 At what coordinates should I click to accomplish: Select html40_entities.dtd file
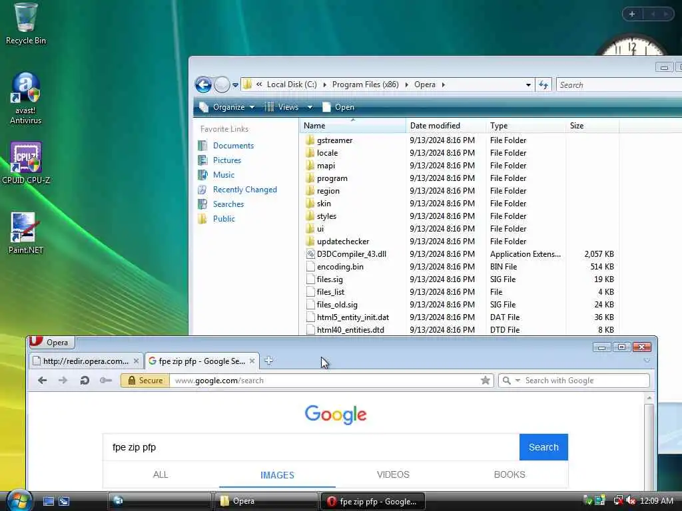click(350, 330)
